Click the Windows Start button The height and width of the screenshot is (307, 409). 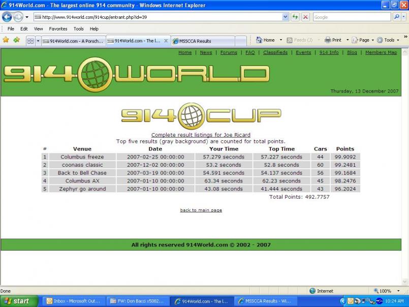tap(19, 301)
